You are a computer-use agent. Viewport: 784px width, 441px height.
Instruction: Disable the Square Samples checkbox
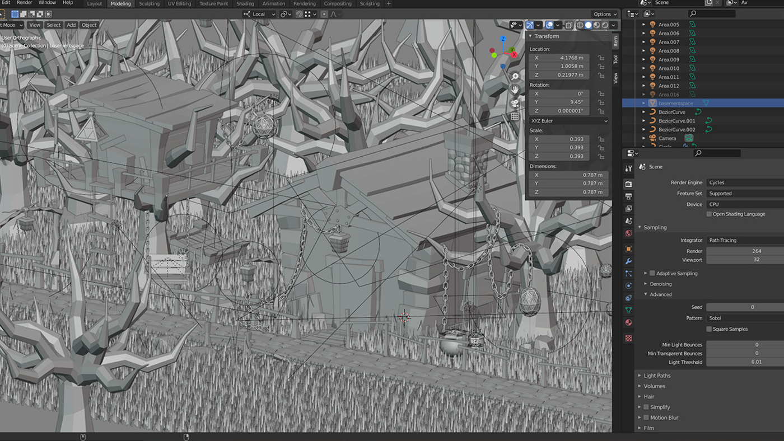[x=710, y=329]
